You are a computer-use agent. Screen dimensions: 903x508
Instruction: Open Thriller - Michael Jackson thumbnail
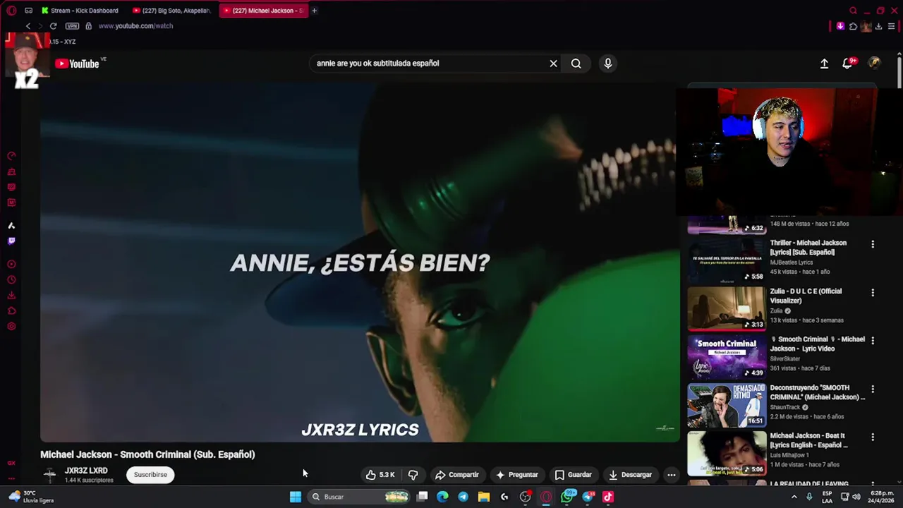tap(727, 260)
